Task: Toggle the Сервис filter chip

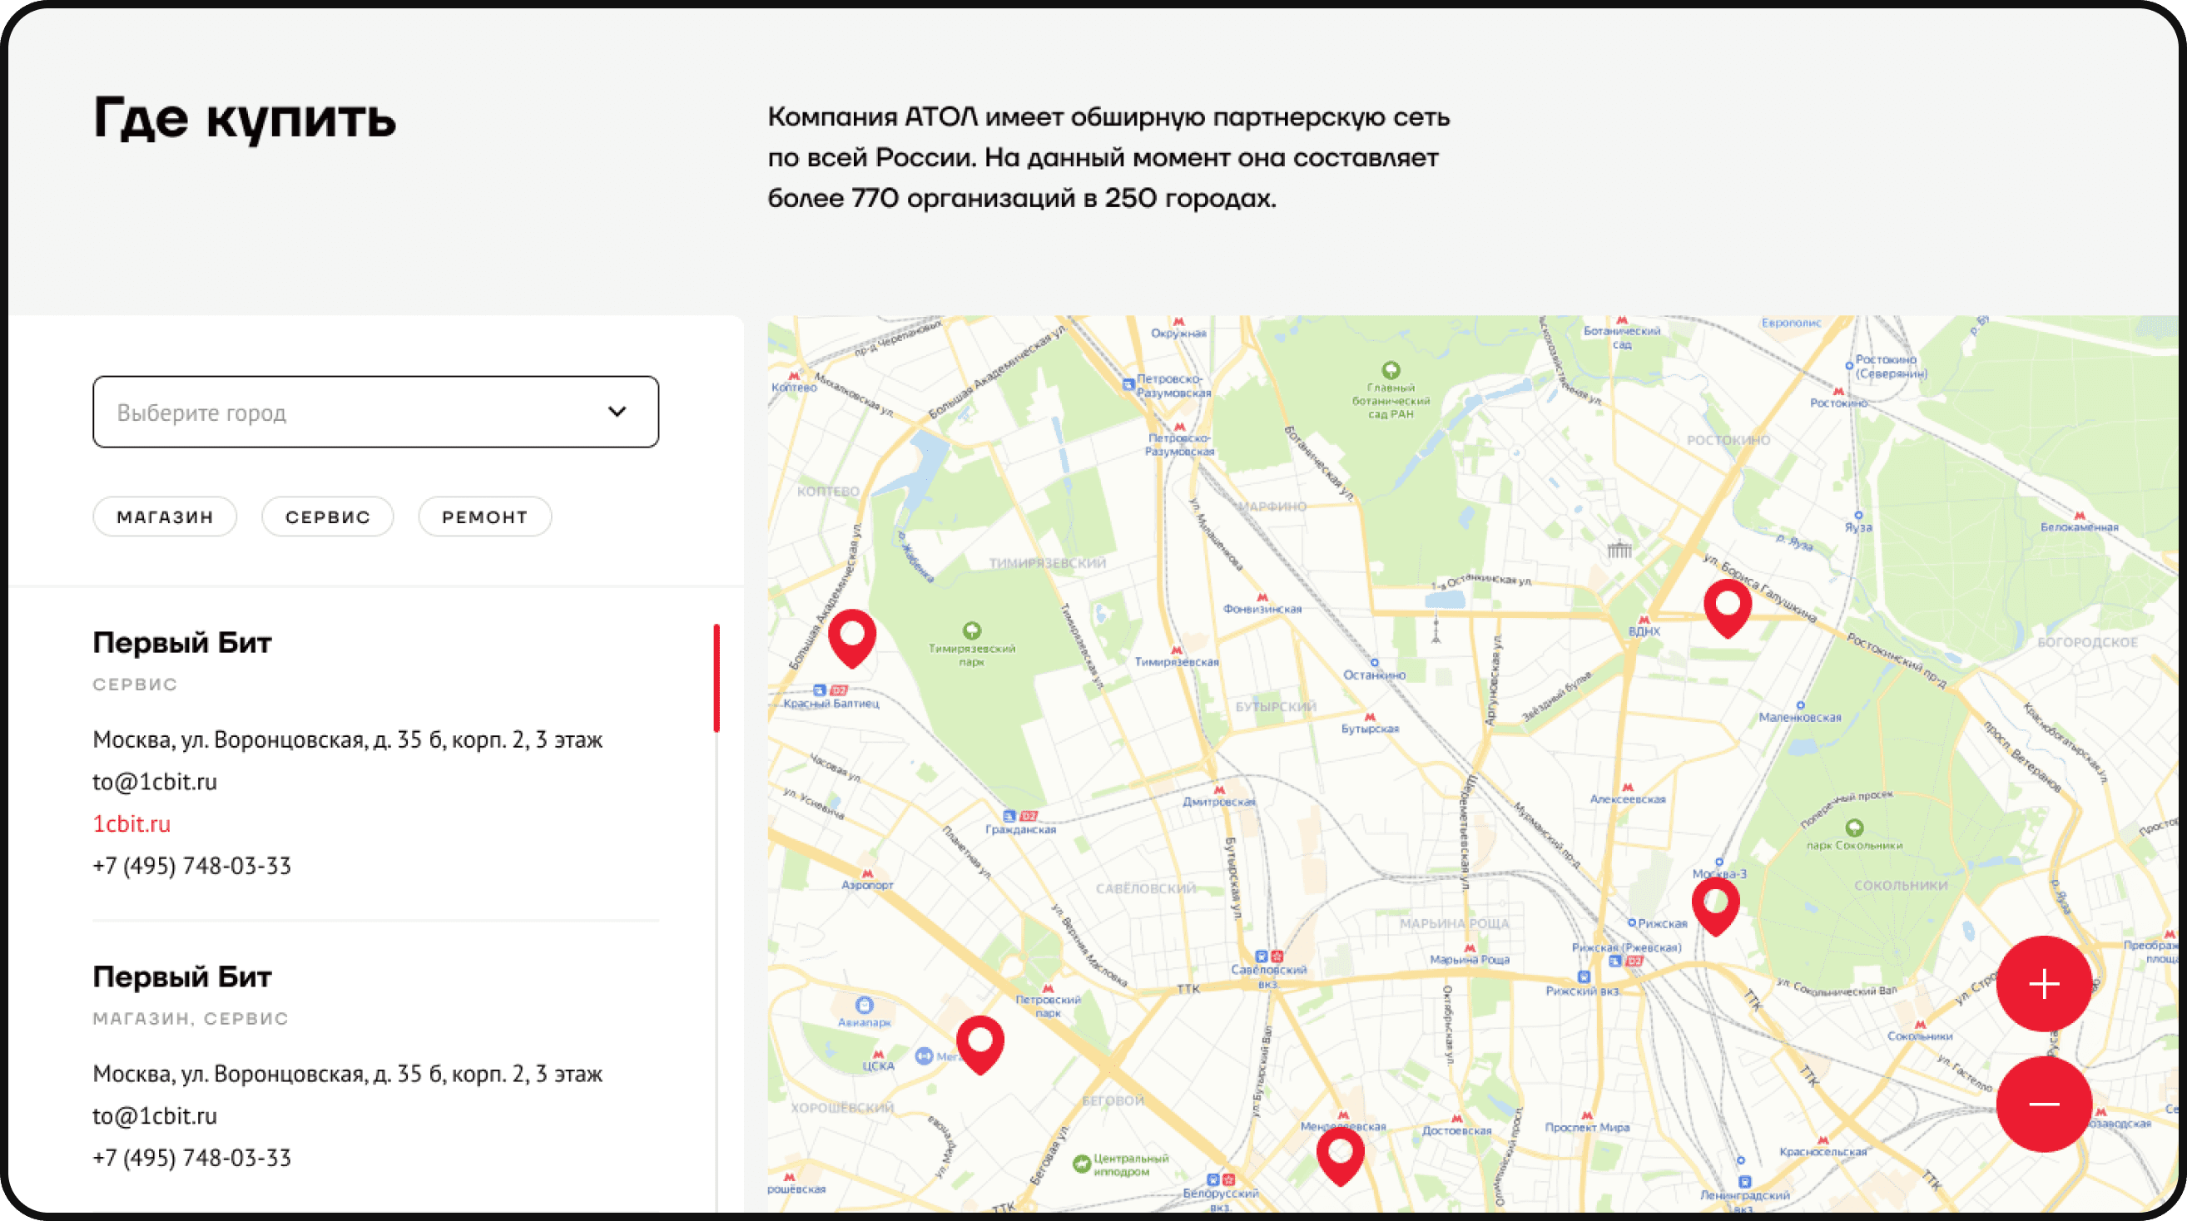Action: click(328, 517)
